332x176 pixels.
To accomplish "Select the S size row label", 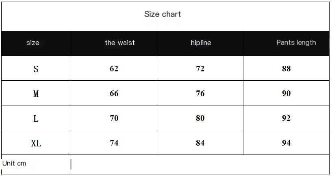I will coord(36,69).
